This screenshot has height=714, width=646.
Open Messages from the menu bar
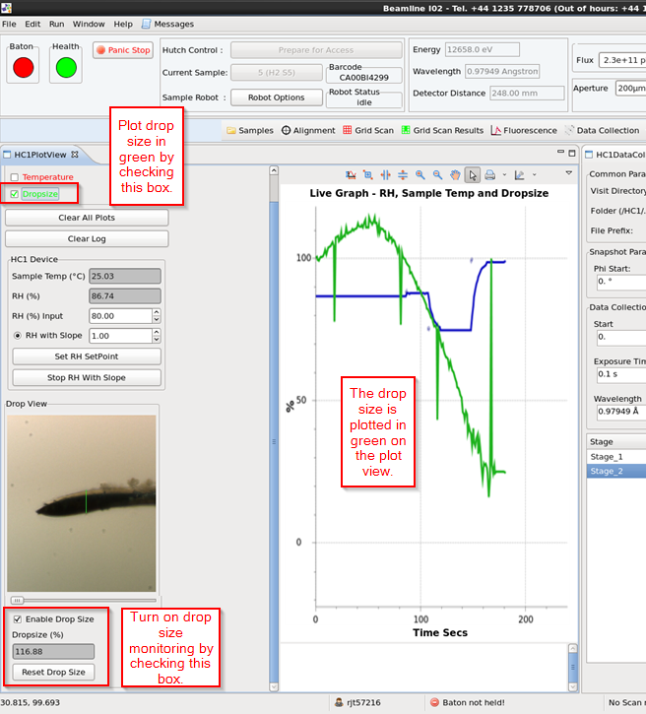click(x=167, y=25)
